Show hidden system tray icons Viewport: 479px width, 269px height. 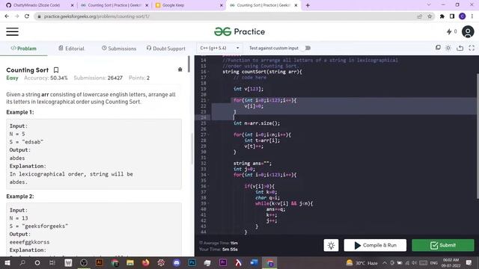pyautogui.click(x=385, y=263)
